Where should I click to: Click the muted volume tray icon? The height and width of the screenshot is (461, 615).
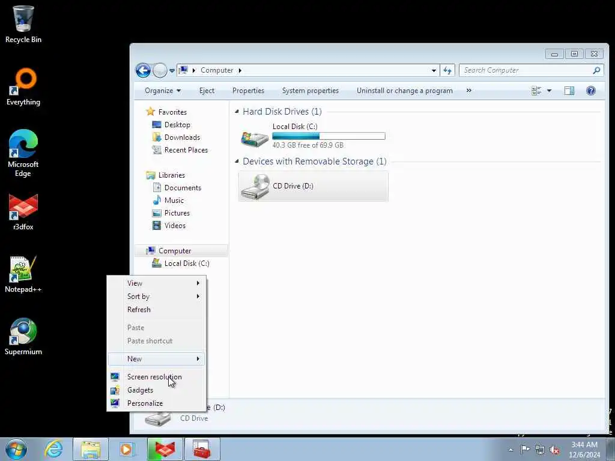coord(554,450)
